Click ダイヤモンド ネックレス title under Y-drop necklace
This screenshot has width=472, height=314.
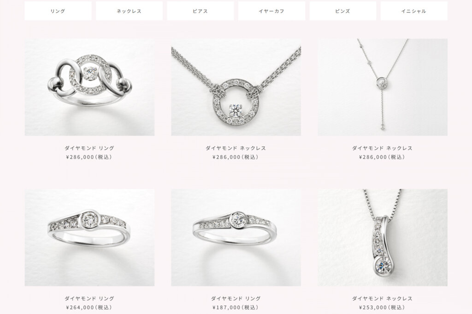[382, 148]
